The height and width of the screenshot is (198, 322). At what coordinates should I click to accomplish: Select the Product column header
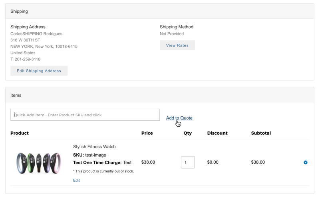20,133
